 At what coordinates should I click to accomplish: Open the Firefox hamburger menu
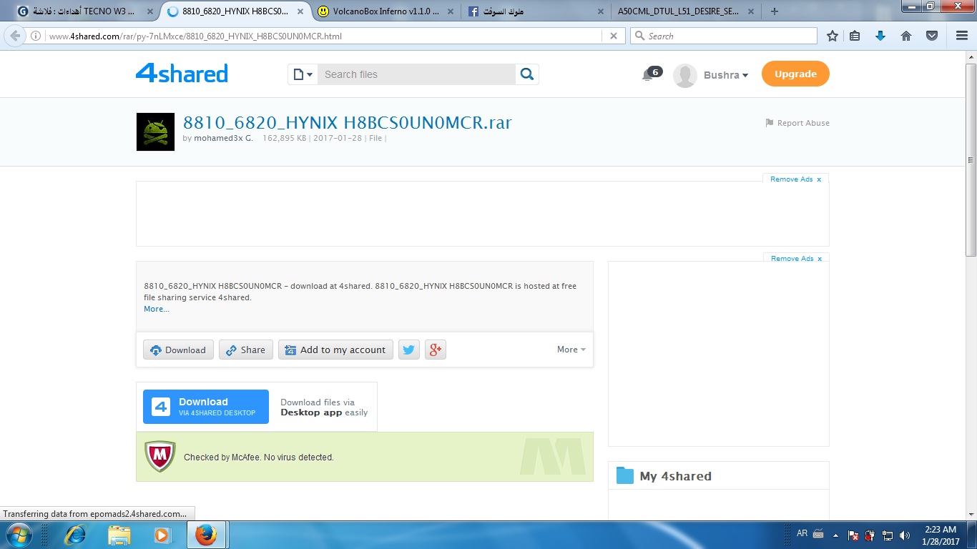[962, 36]
